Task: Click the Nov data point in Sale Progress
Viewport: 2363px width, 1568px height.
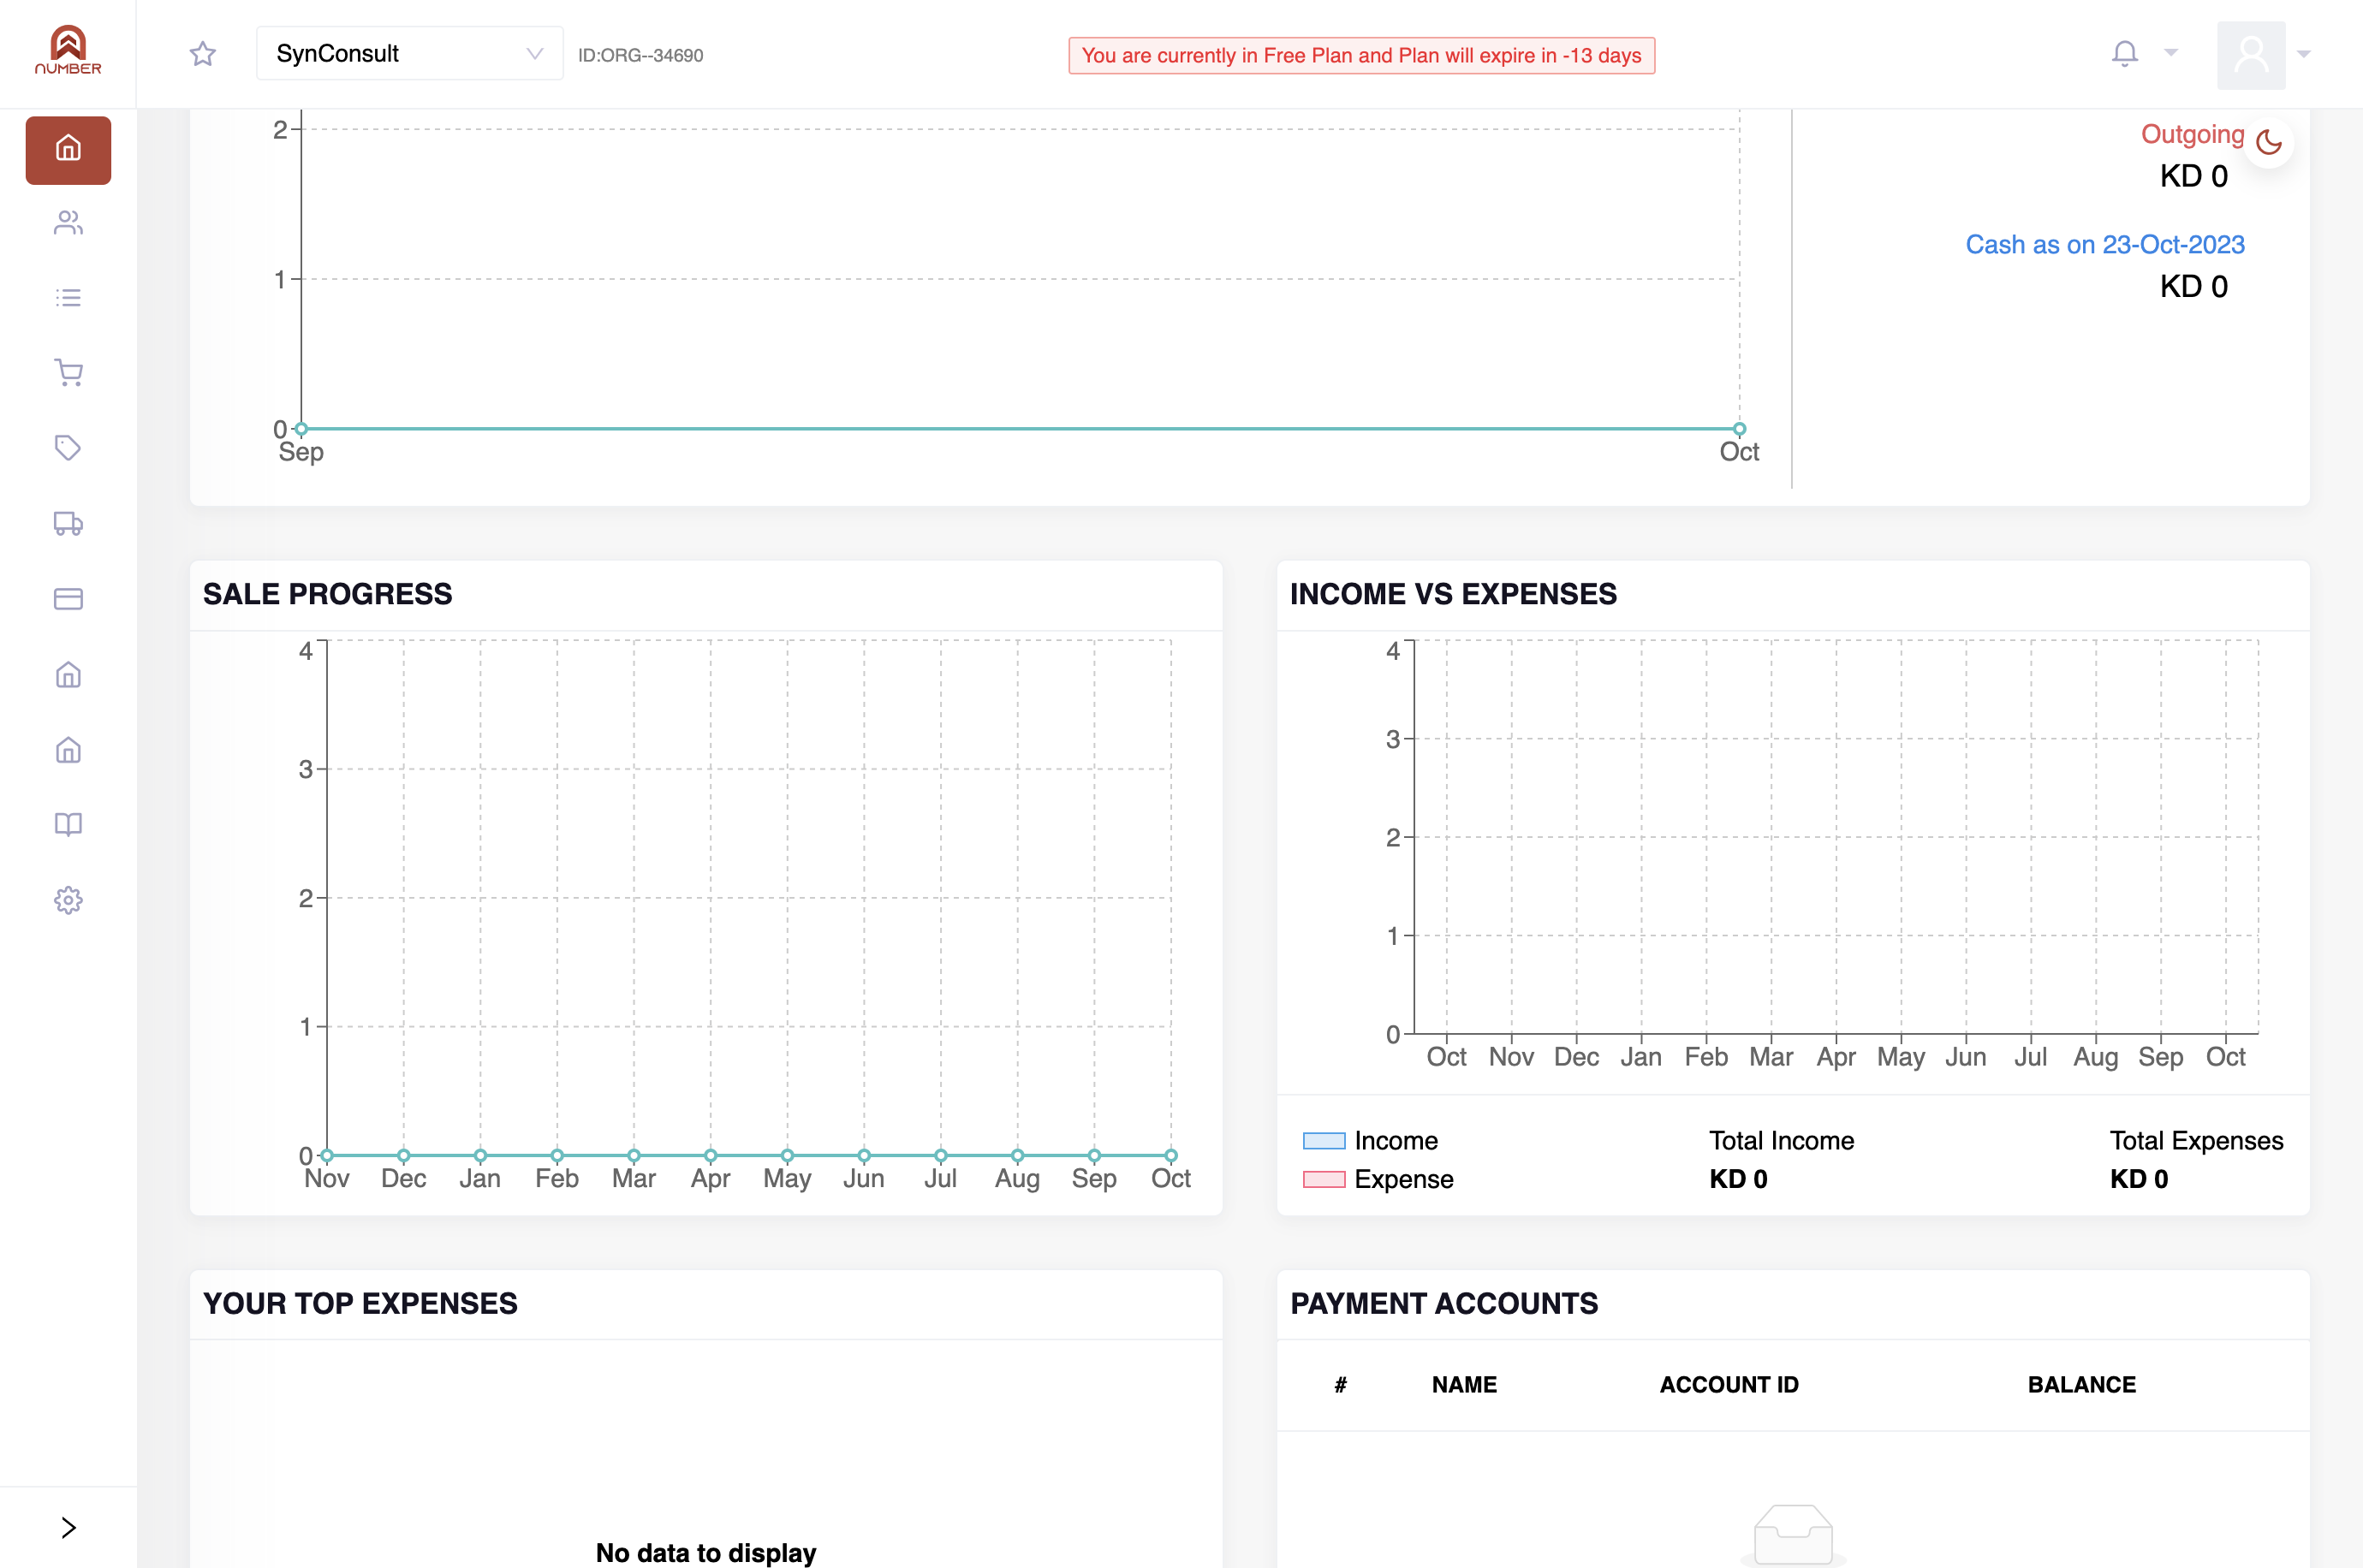Action: point(327,1156)
